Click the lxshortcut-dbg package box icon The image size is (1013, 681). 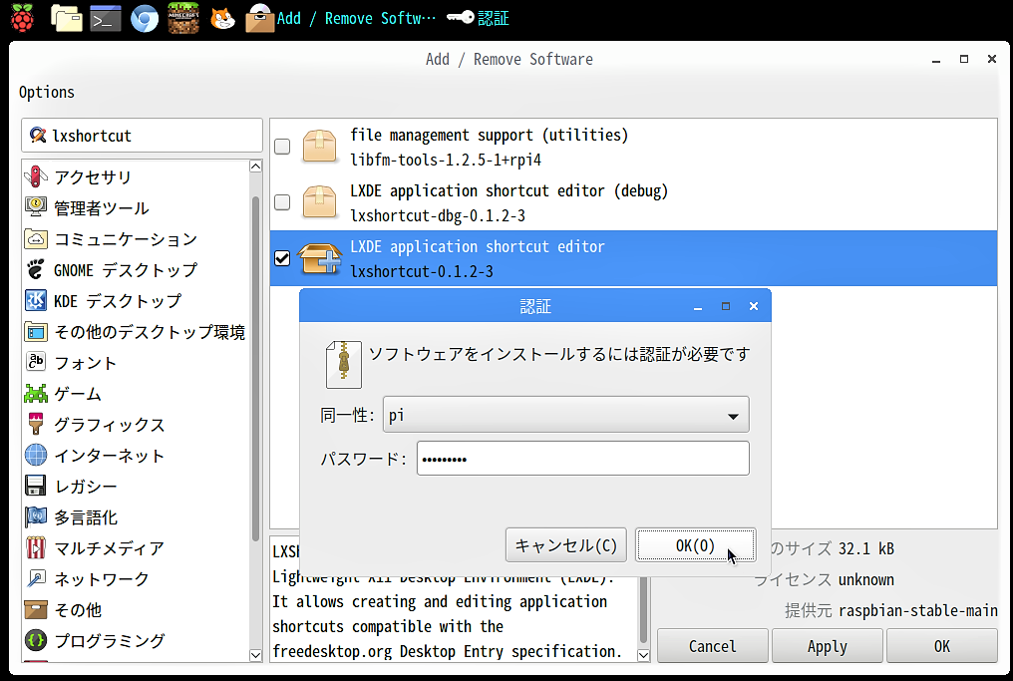pos(319,202)
